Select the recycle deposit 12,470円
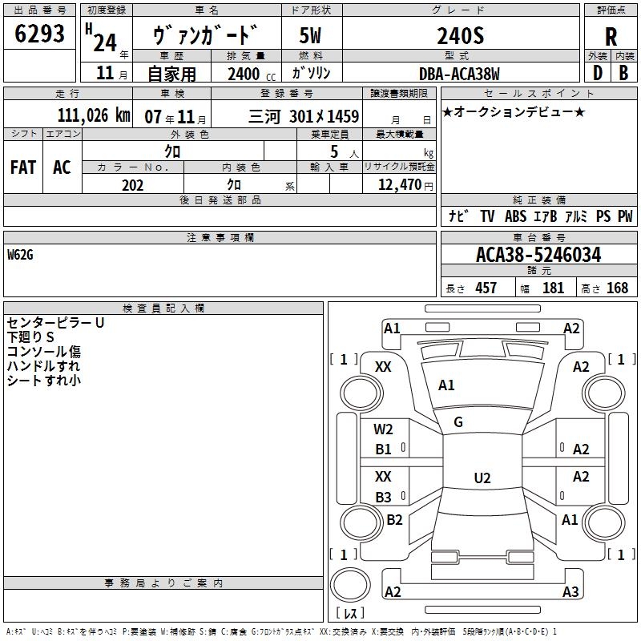This screenshot has height=641, width=641. [x=405, y=185]
